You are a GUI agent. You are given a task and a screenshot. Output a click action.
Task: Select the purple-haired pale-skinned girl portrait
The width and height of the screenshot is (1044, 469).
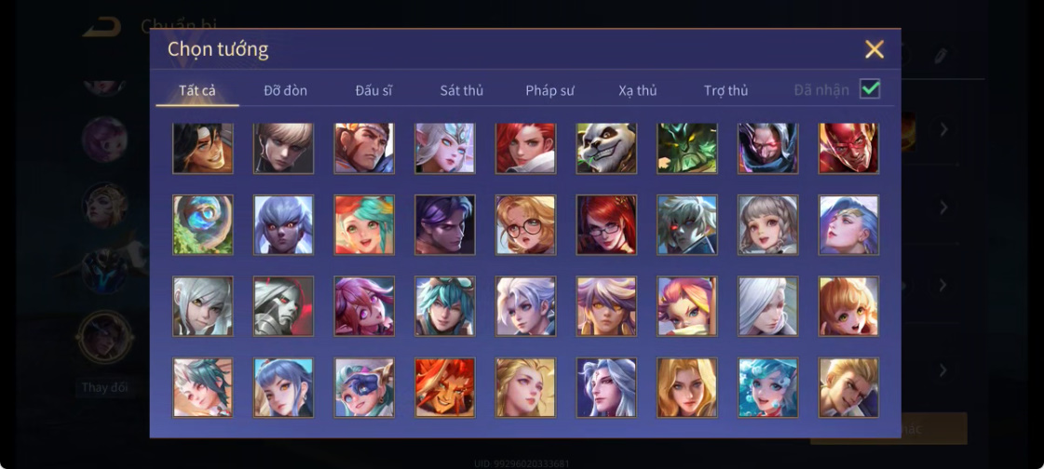pos(283,225)
